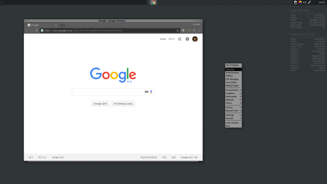The image size is (327, 184).
Task: Bookmark this page with the star icon
Action: (177, 30)
